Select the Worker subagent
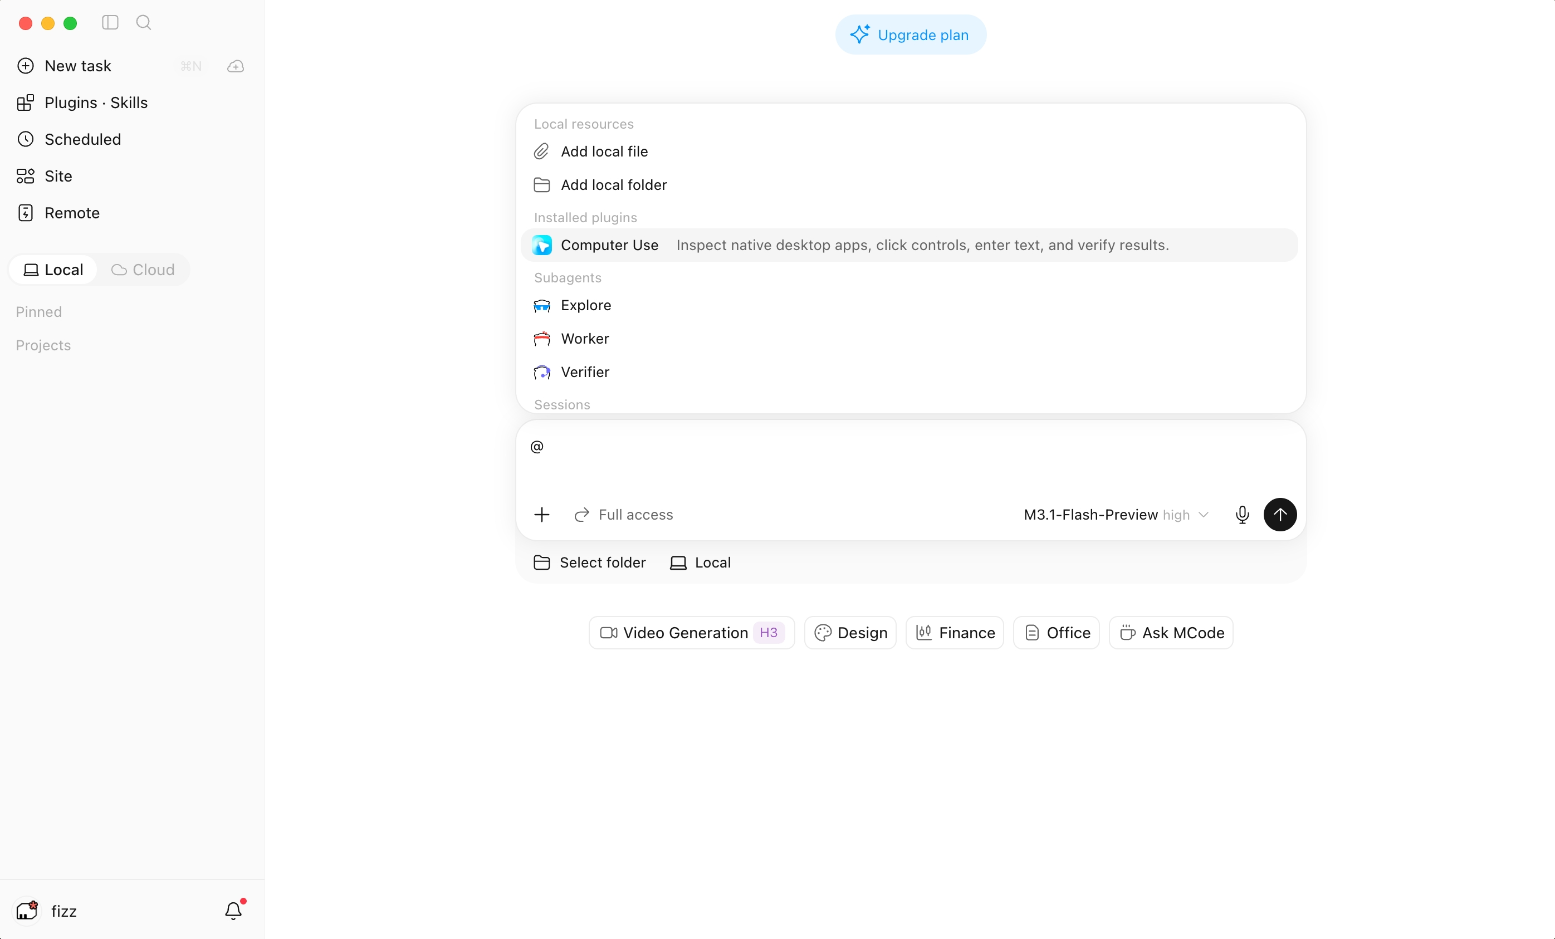1555x939 pixels. [x=909, y=339]
